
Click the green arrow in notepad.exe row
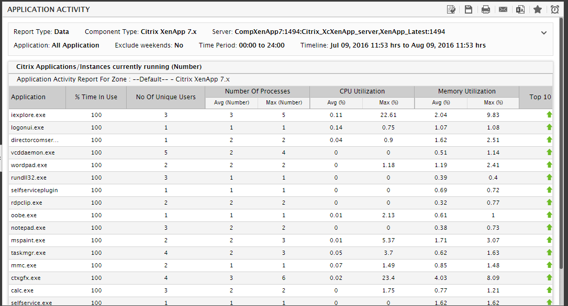549,227
